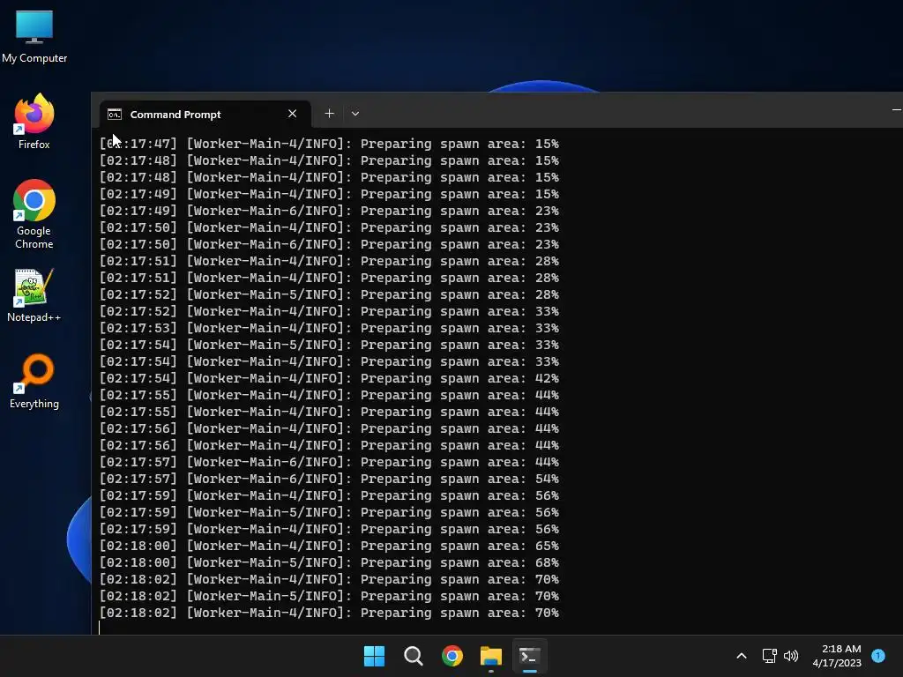The image size is (903, 677).
Task: Open the My Computer desktop icon
Action: pyautogui.click(x=34, y=37)
